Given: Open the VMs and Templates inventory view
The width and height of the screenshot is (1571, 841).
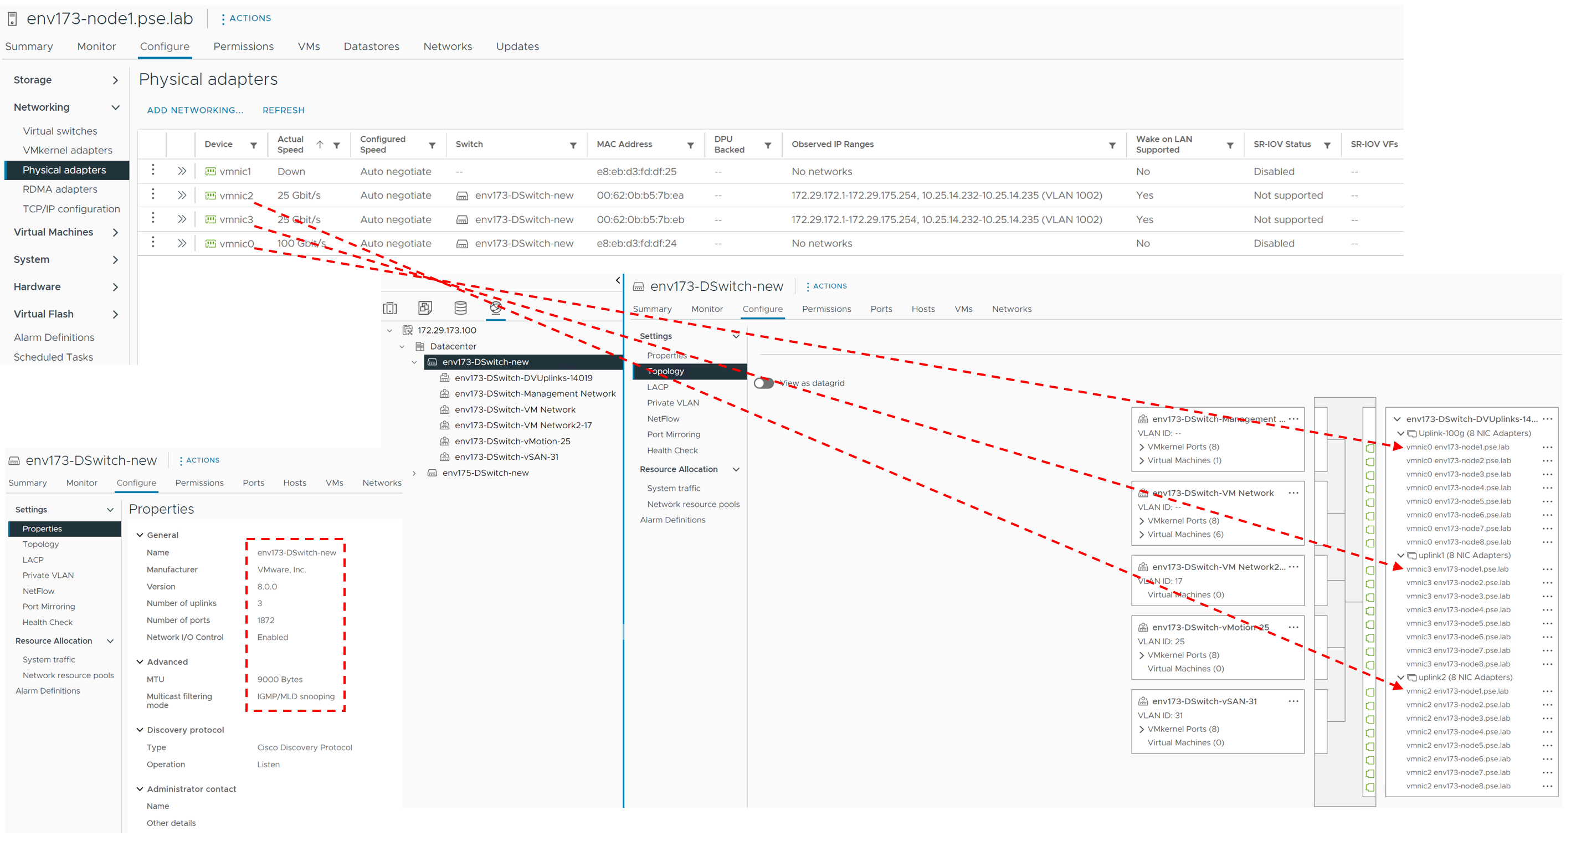Looking at the screenshot, I should (425, 309).
